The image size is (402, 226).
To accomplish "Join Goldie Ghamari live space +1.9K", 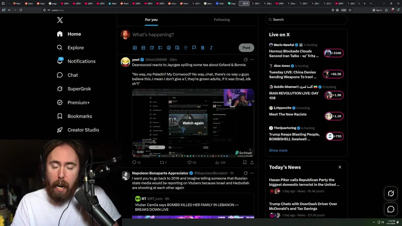I will point(334,95).
